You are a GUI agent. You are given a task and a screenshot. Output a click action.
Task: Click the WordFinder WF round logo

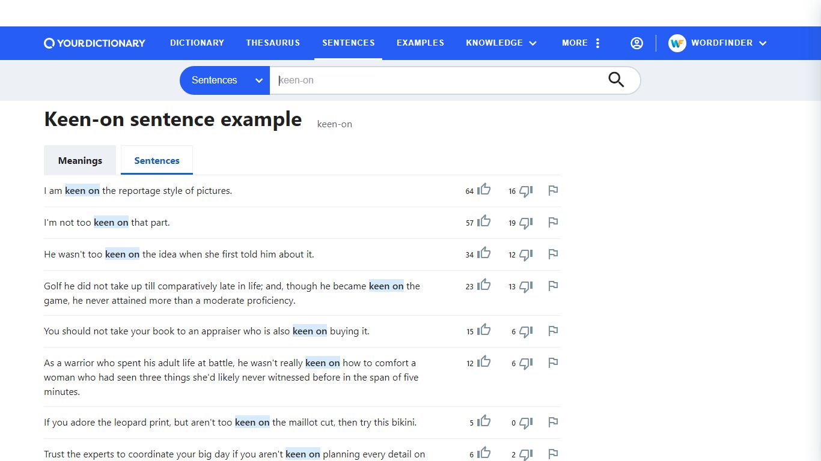[x=677, y=43]
